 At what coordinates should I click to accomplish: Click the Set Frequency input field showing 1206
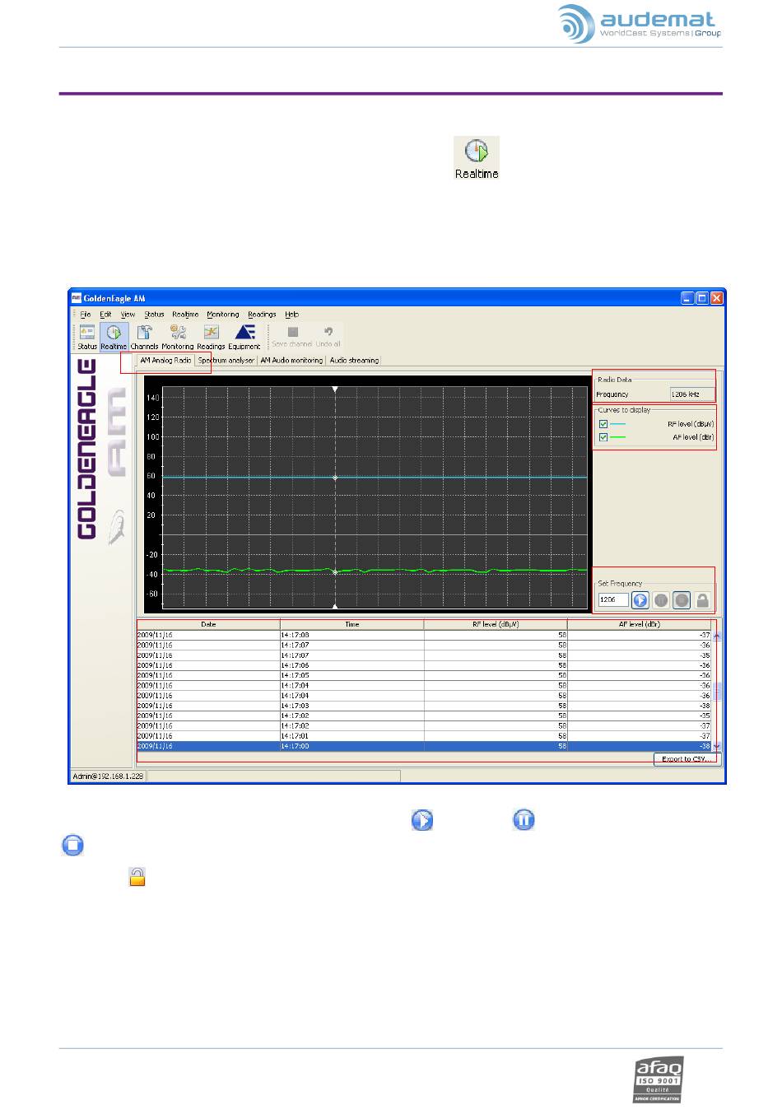click(x=613, y=600)
